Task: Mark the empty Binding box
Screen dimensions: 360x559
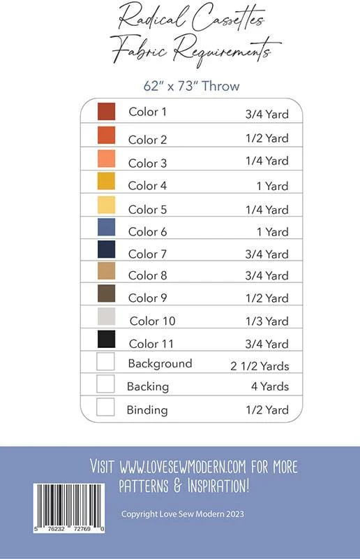Action: pos(105,407)
